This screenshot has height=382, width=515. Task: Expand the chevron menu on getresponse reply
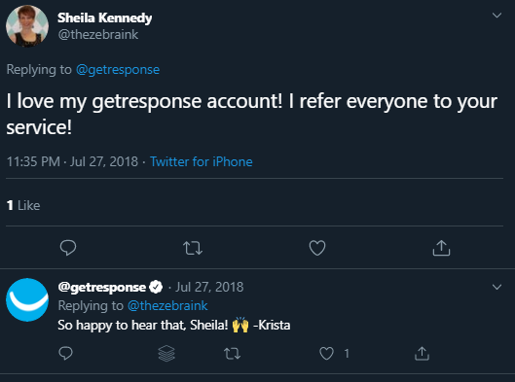tap(497, 287)
